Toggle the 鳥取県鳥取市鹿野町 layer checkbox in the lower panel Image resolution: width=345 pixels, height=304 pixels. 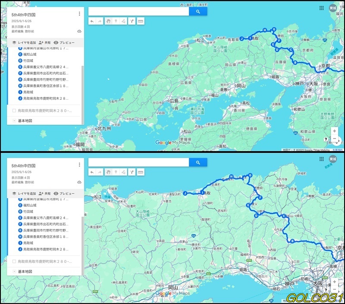click(x=14, y=262)
